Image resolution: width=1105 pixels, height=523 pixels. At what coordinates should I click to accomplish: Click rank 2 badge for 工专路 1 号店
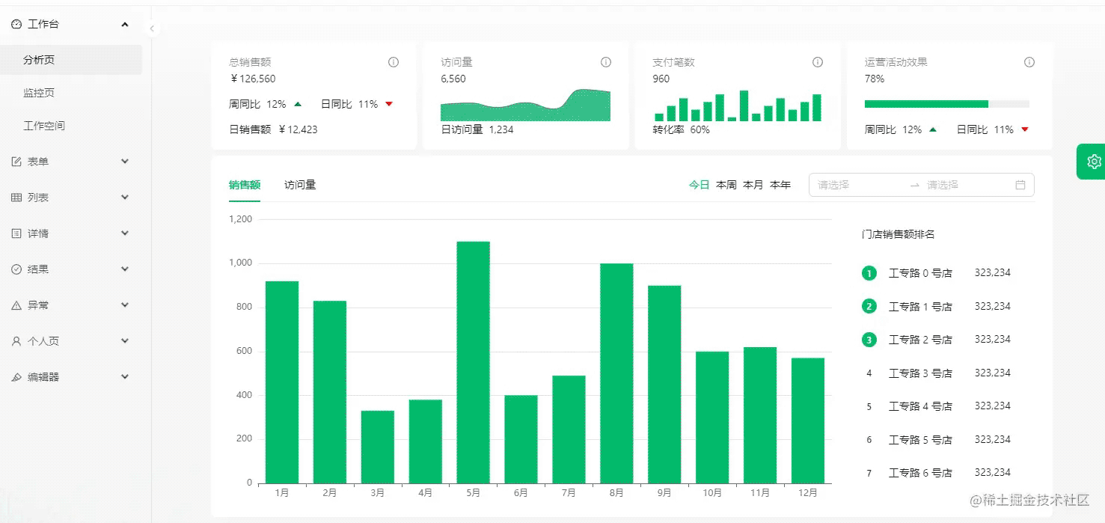(x=869, y=306)
